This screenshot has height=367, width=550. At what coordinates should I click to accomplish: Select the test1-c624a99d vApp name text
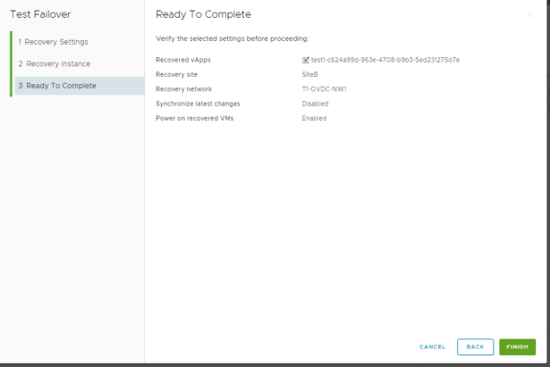[385, 60]
